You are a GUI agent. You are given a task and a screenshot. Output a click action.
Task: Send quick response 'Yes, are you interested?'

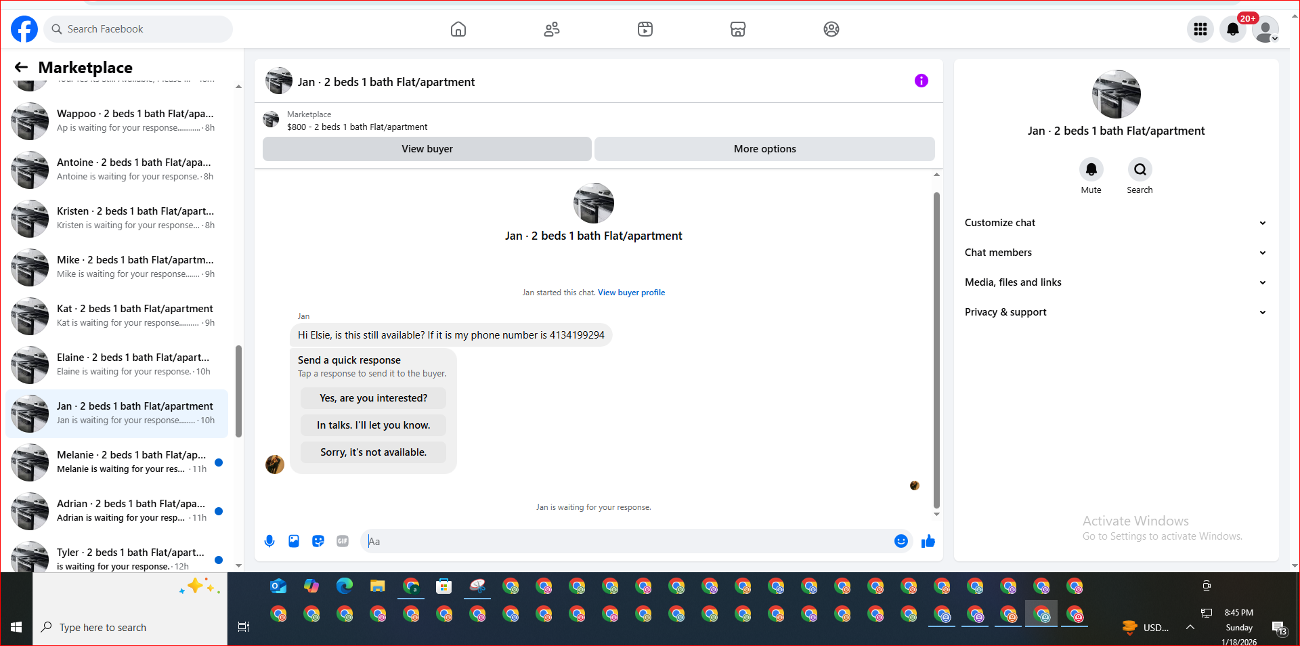tap(374, 398)
